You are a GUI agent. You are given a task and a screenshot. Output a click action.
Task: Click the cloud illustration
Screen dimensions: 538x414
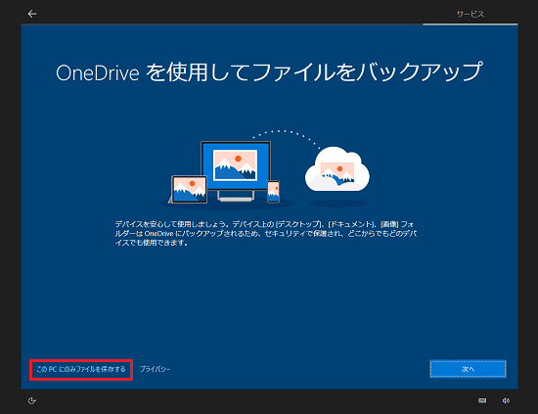(337, 169)
